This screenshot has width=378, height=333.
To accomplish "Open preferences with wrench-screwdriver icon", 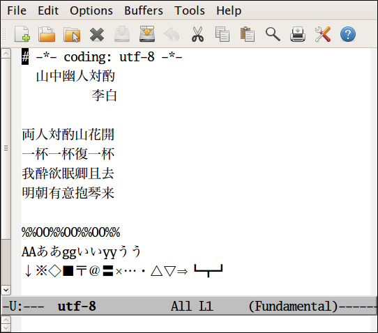I will [x=323, y=34].
